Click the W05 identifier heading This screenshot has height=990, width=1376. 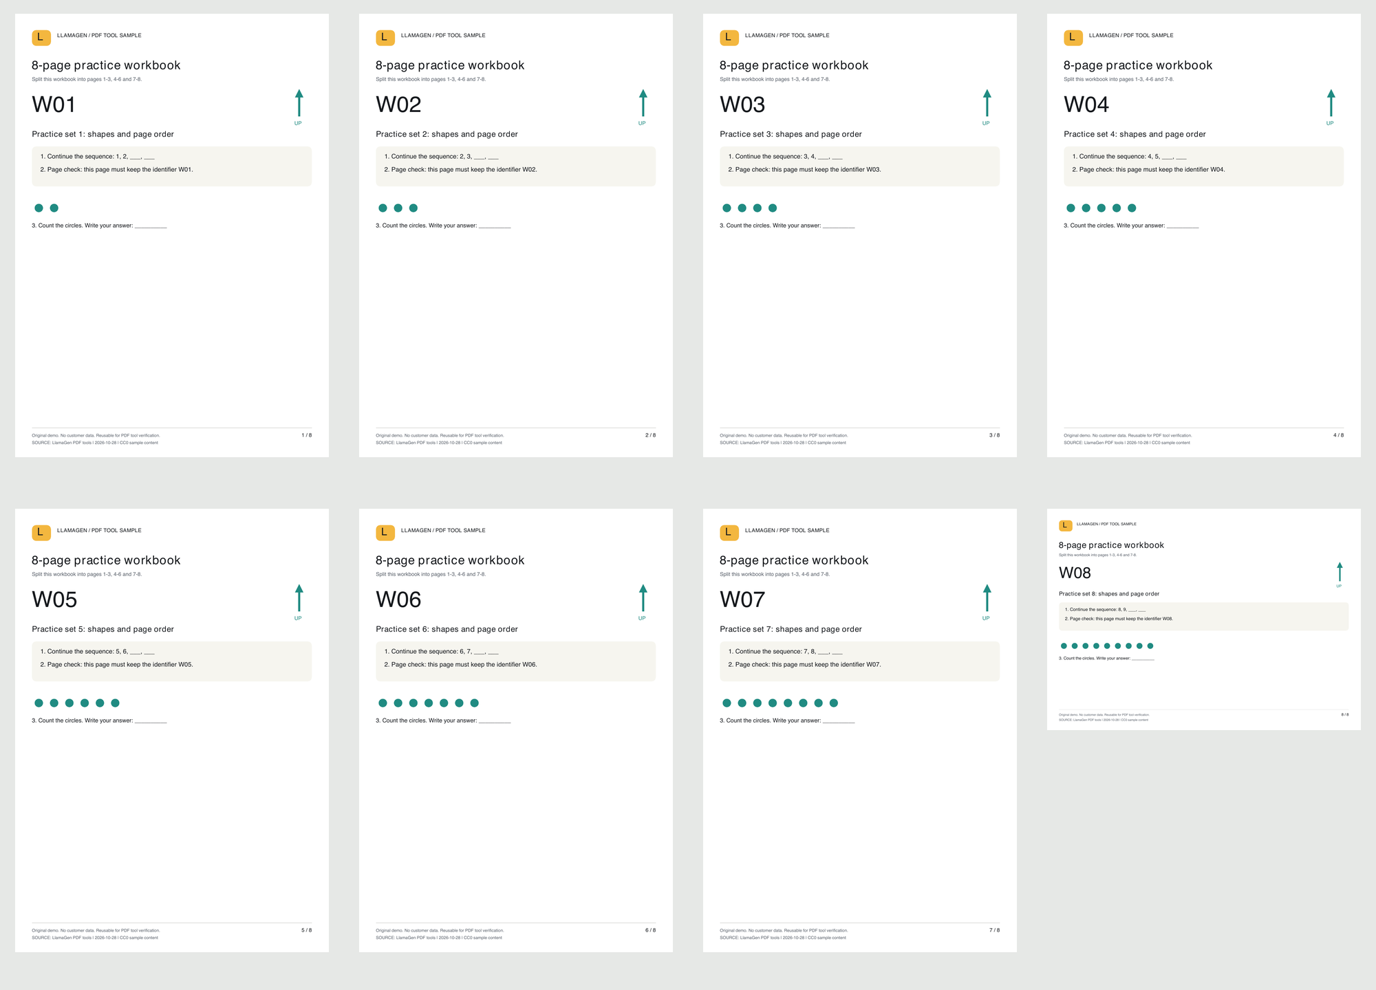pos(54,599)
